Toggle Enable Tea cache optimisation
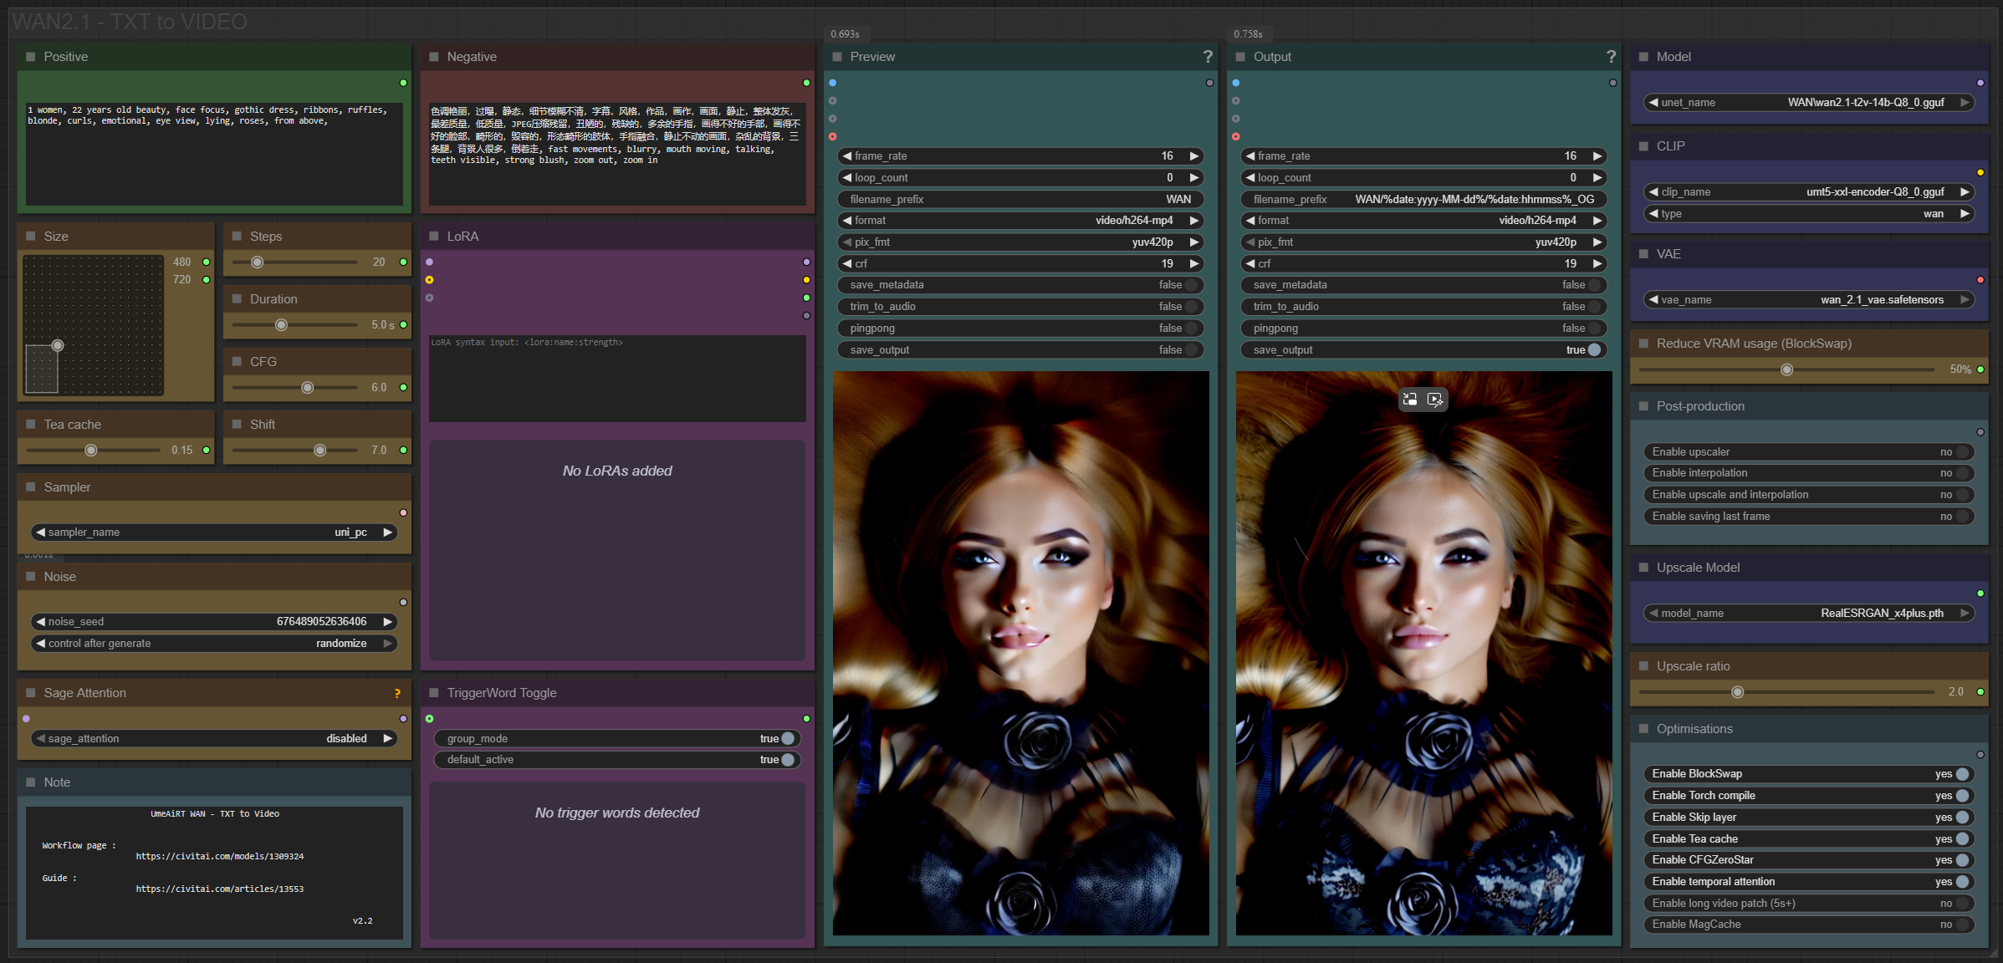The image size is (2003, 963). (1961, 838)
